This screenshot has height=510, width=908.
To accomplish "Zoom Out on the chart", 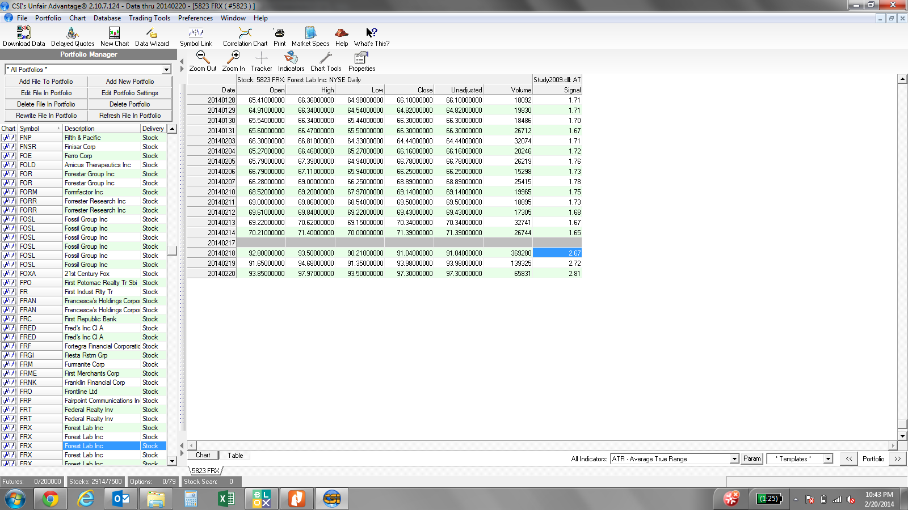I will tap(203, 61).
